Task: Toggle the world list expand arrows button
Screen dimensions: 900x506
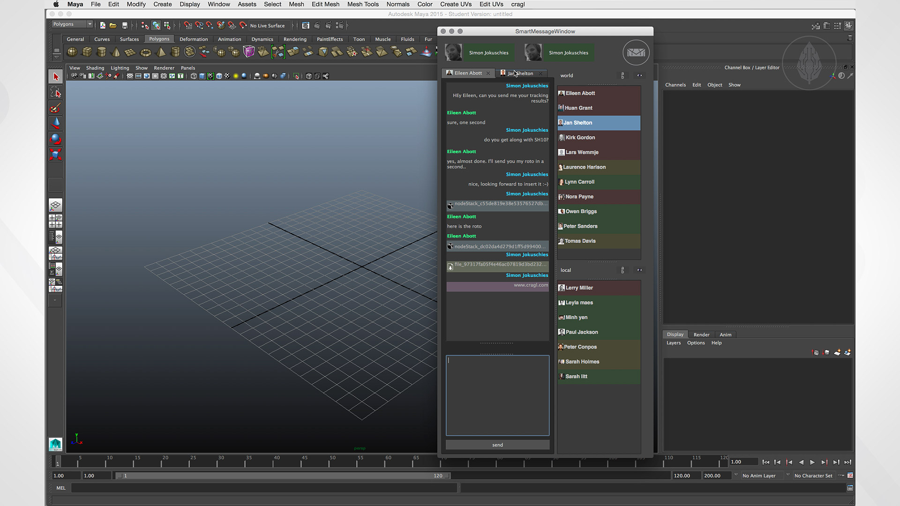Action: pyautogui.click(x=639, y=75)
